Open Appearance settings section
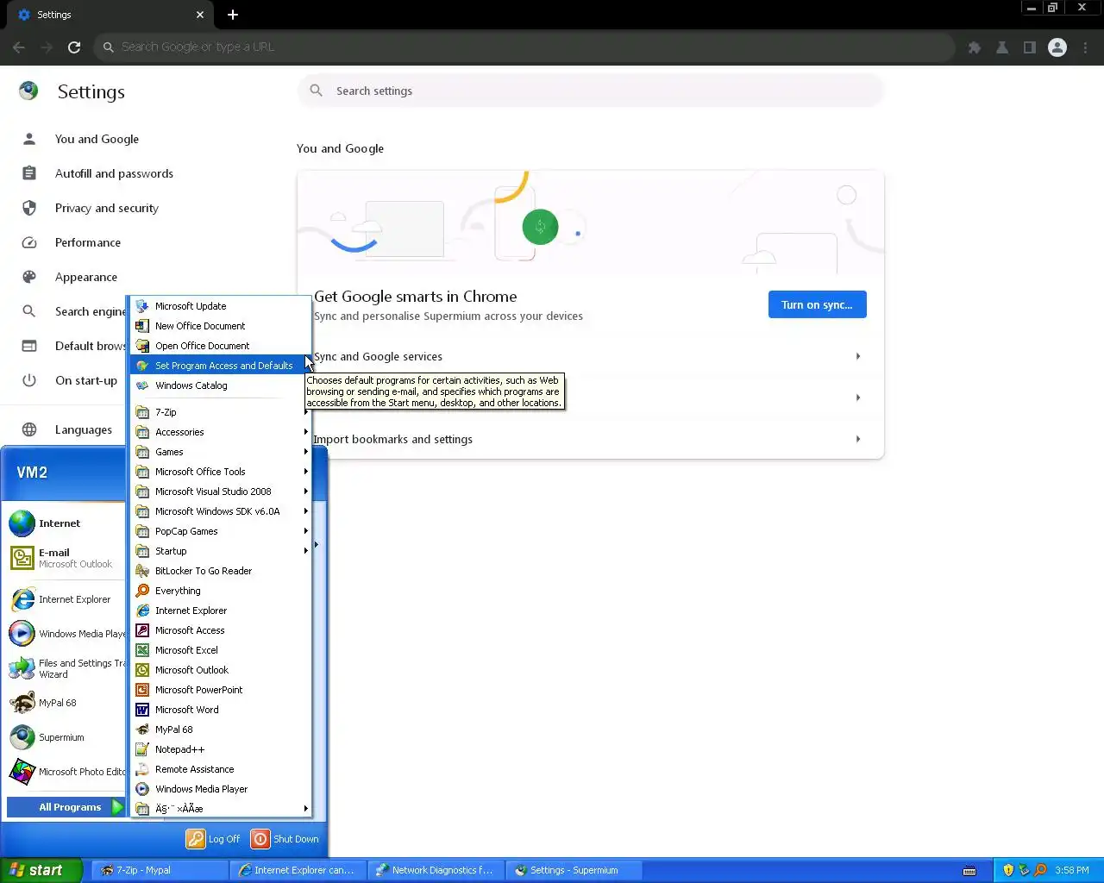Screen dimensions: 1104x883 pos(86,277)
